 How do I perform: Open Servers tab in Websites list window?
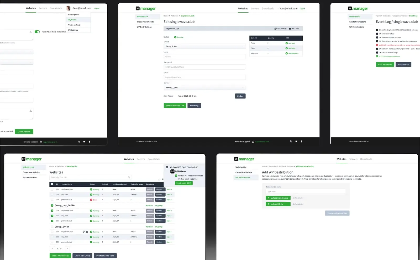[141, 159]
